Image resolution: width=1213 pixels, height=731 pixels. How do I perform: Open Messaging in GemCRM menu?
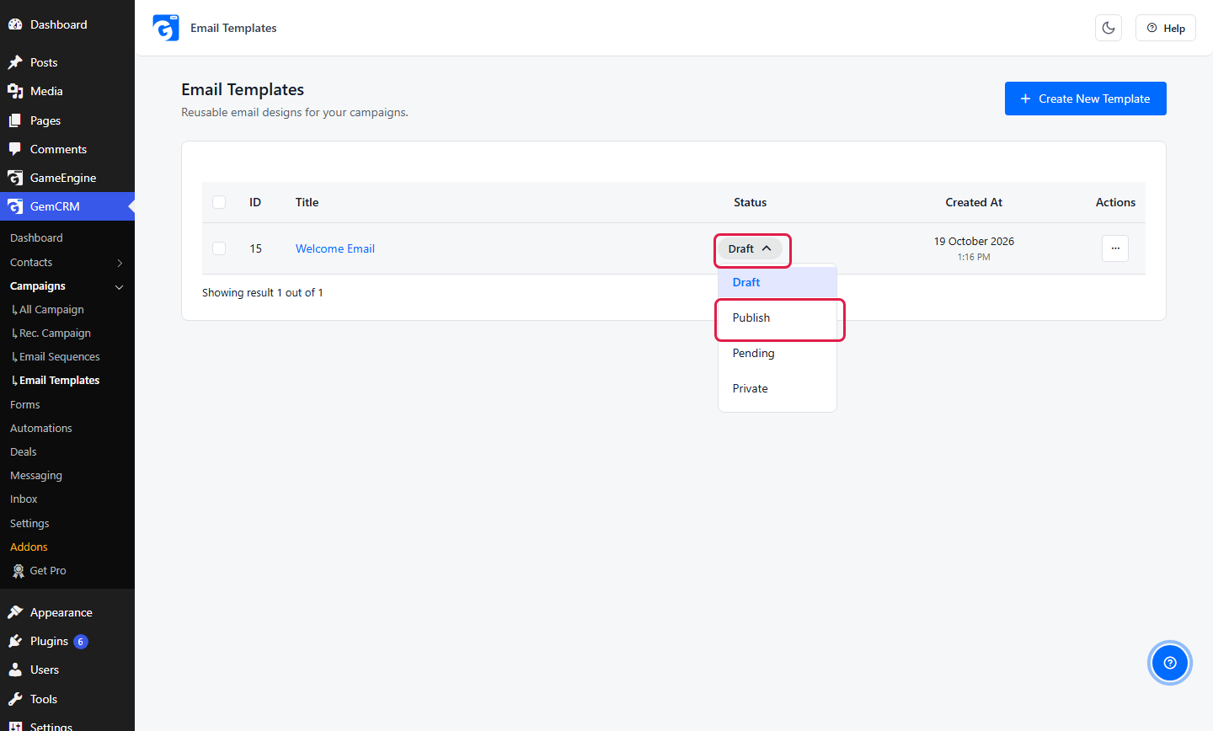click(x=36, y=476)
